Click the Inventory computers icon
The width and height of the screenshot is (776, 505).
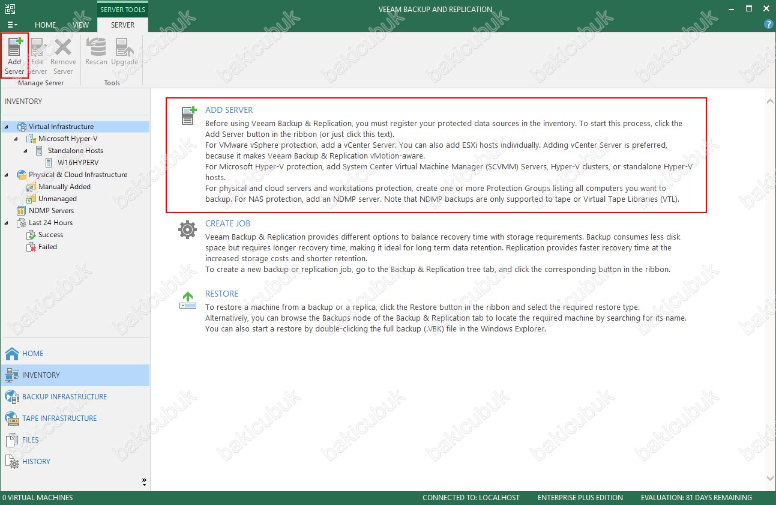(12, 375)
